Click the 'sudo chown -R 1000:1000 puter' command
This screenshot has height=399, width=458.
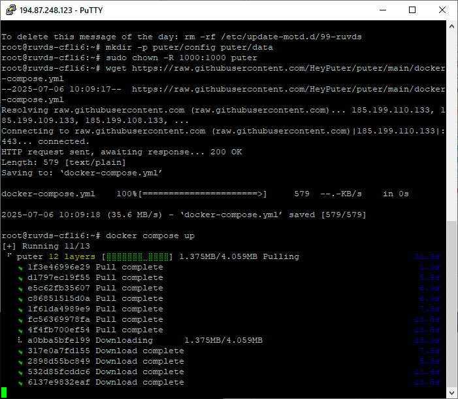click(x=182, y=58)
